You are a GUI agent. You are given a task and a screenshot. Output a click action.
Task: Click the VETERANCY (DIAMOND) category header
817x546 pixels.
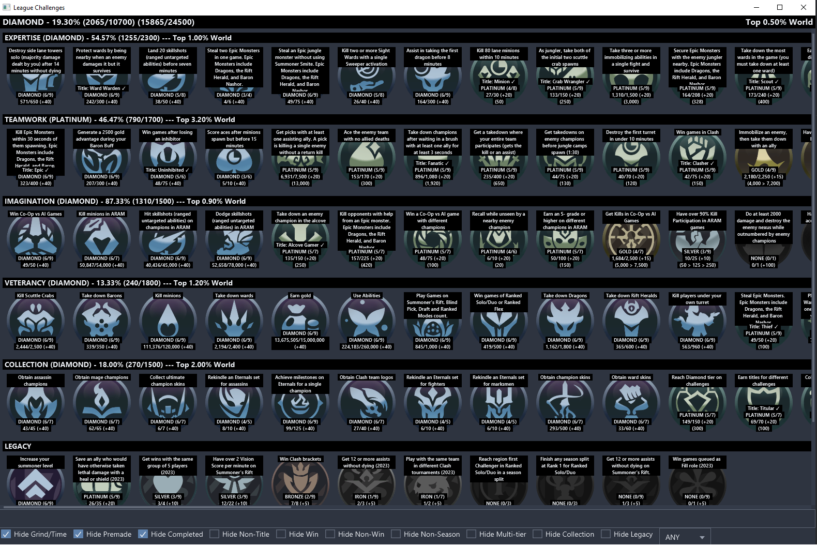[406, 283]
